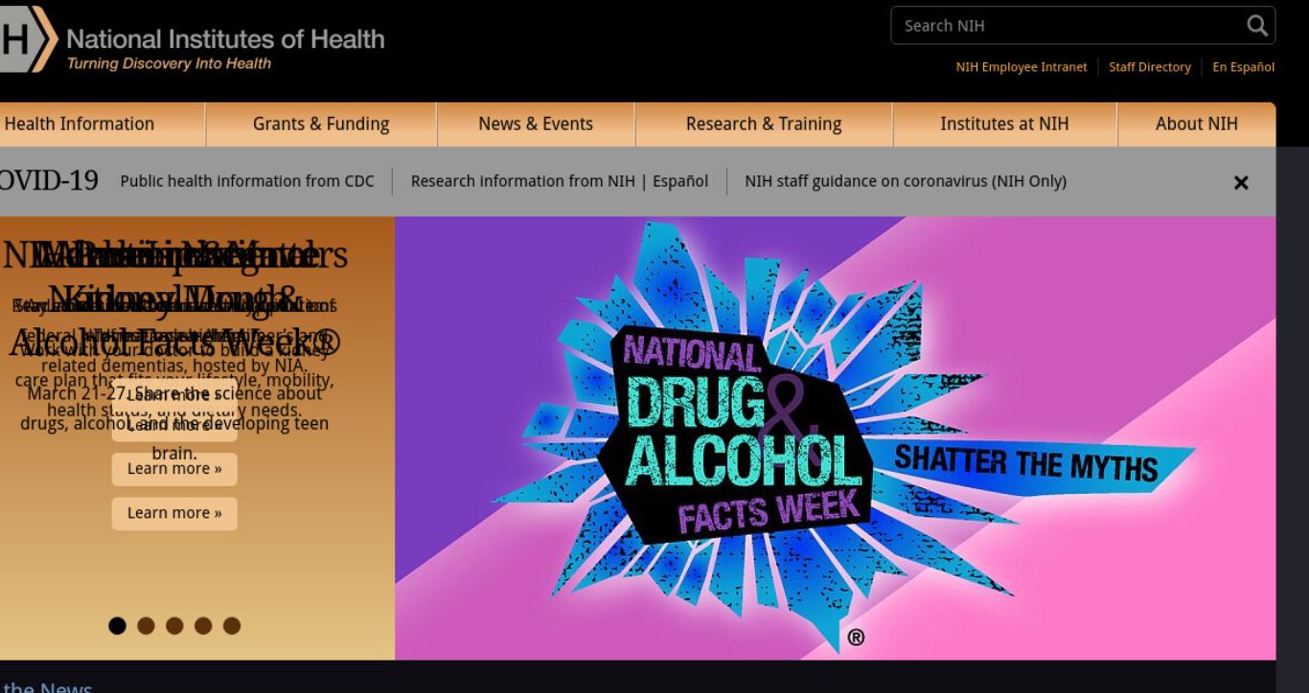Viewport: 1309px width, 693px height.
Task: Open the Institutes at NIH menu
Action: [1004, 124]
